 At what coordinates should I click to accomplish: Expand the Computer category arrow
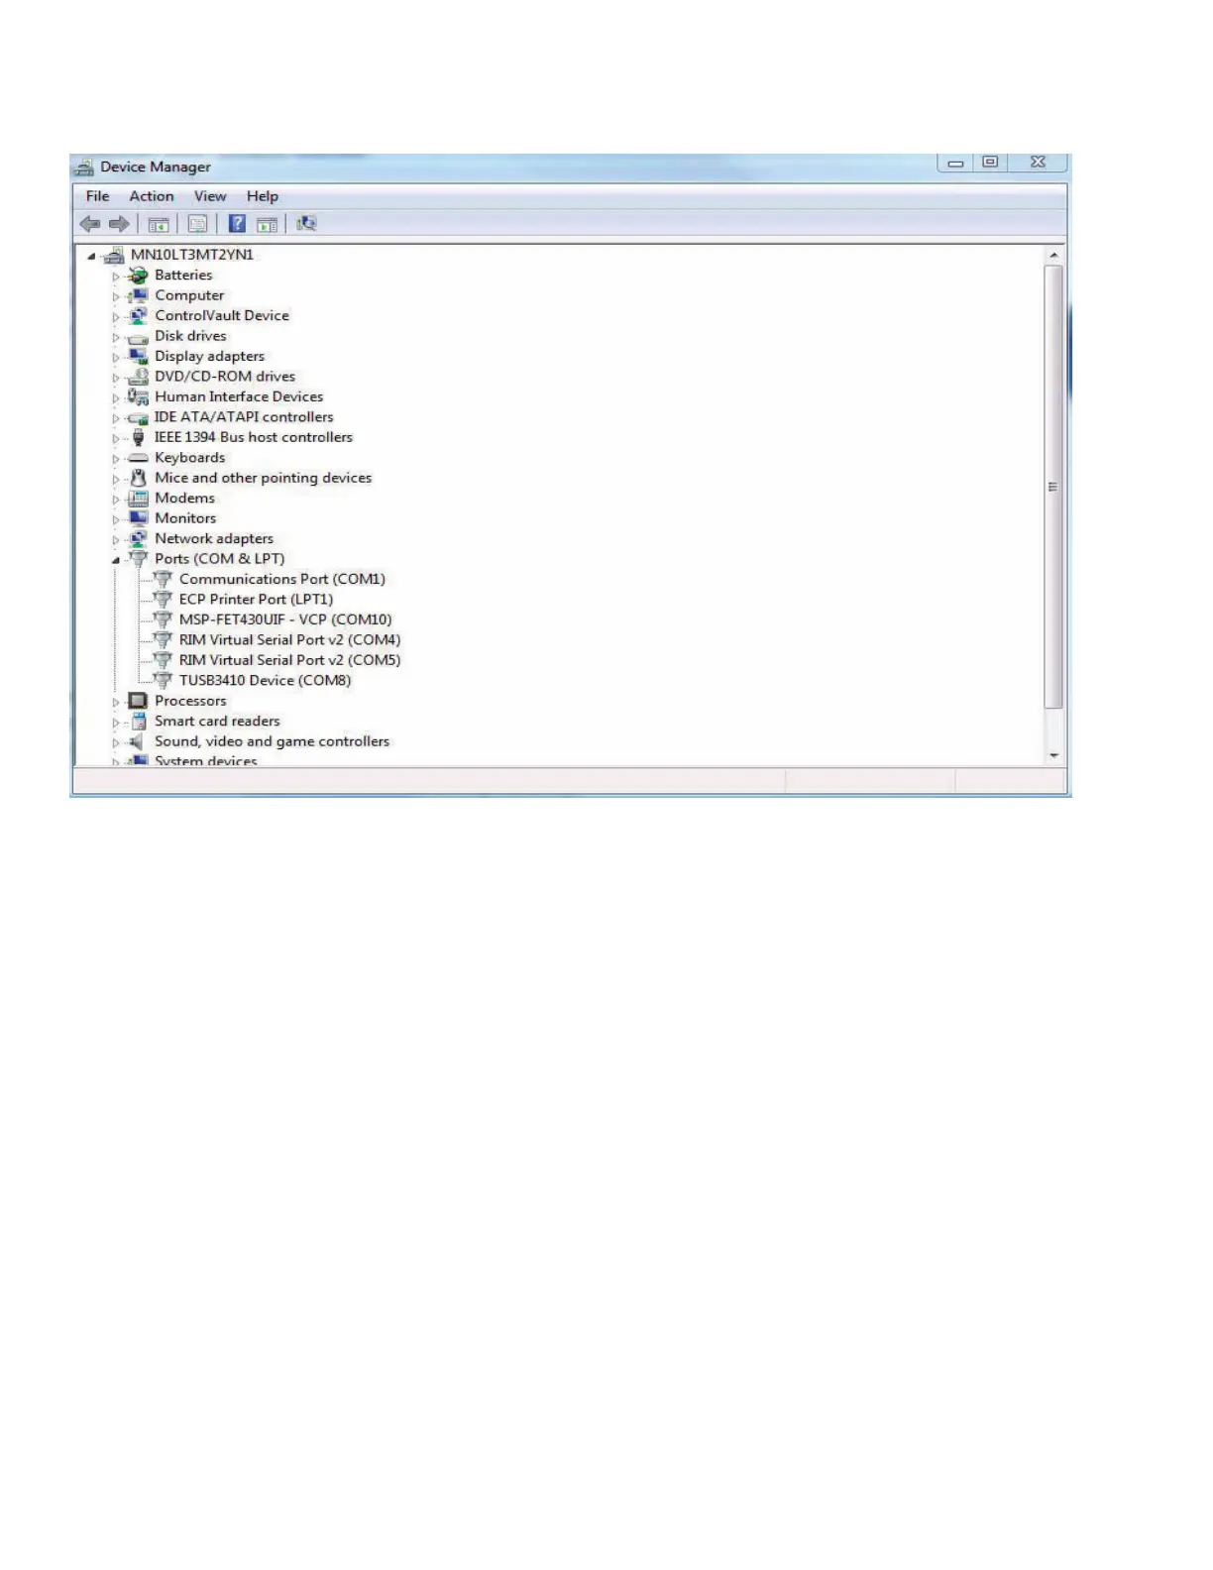point(116,296)
